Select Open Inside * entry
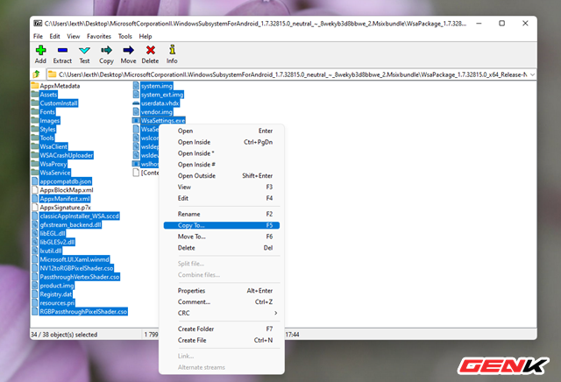561x382 pixels. 222,153
